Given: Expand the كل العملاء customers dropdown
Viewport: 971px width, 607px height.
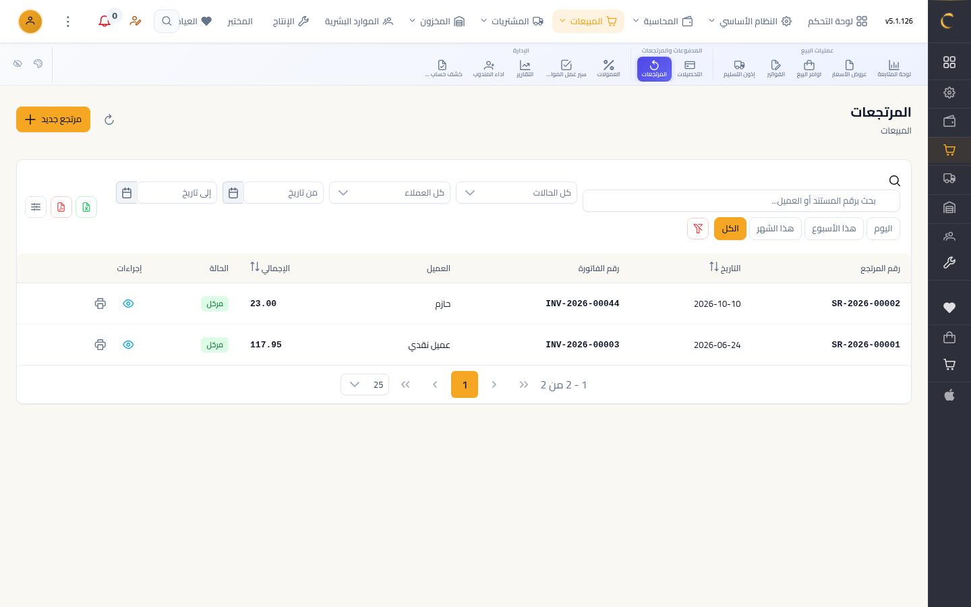Looking at the screenshot, I should [390, 193].
